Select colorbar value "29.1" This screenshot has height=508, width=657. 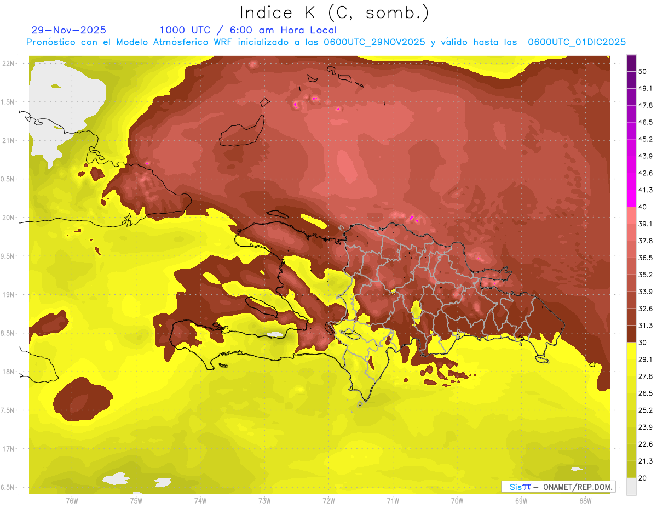(x=646, y=359)
